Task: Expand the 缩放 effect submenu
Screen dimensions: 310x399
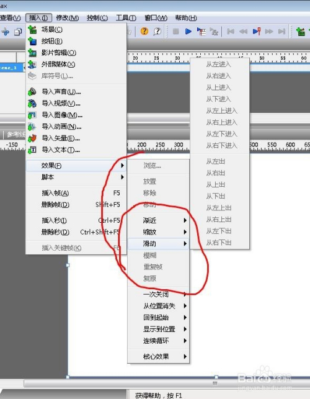Action: pos(159,232)
